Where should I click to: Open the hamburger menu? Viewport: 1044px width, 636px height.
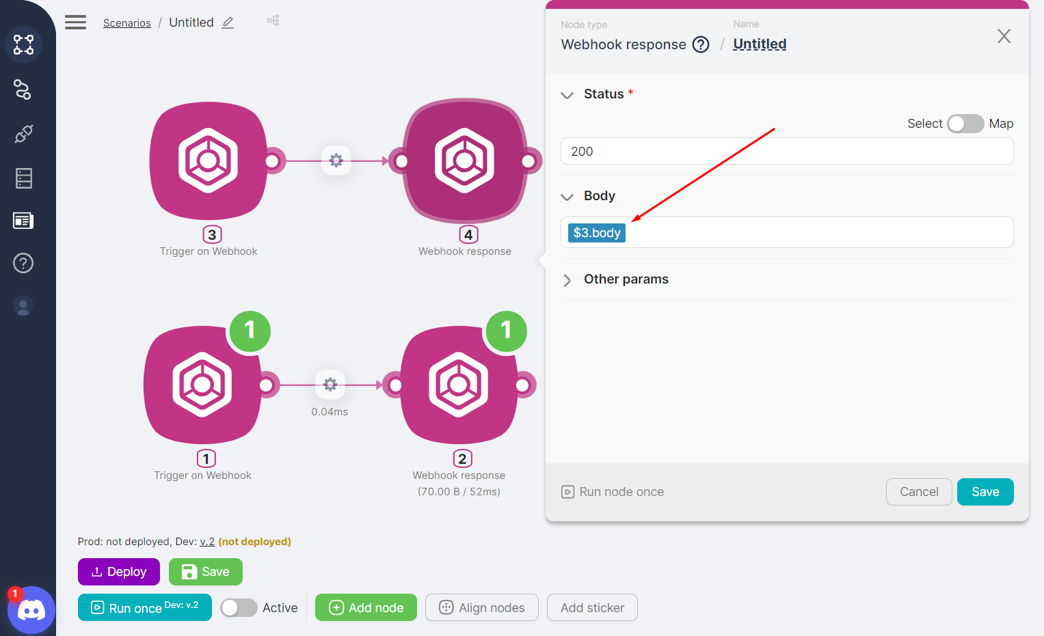click(75, 23)
